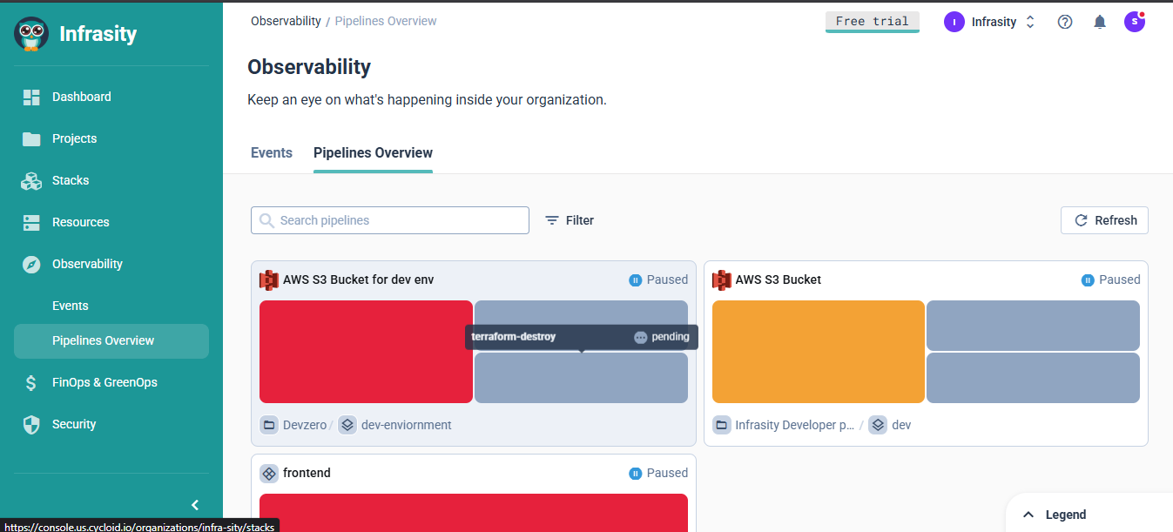1173x532 pixels.
Task: Click the FinOps & GreenOps dollar icon
Action: click(31, 382)
